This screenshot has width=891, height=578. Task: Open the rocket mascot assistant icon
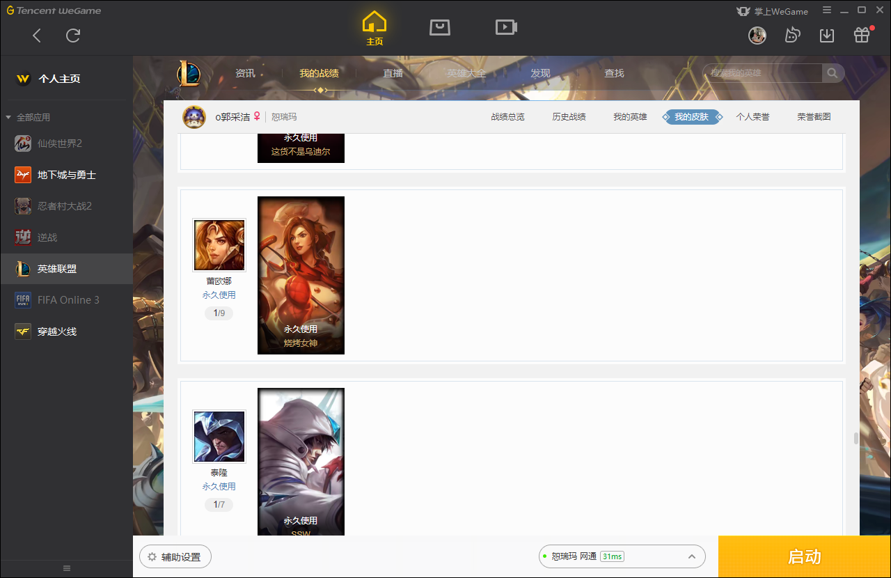tap(792, 35)
